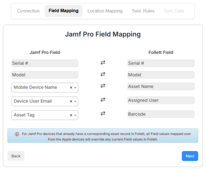The image size is (207, 169).
Task: Clear the Mobile Device Name selection
Action: (71, 88)
